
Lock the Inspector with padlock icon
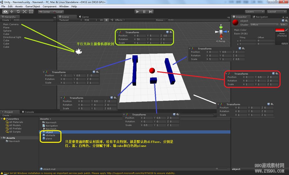(x=283, y=17)
